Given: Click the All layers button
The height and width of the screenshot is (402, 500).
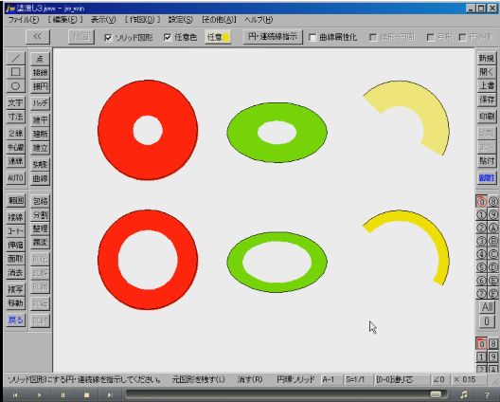Looking at the screenshot, I should tap(487, 307).
